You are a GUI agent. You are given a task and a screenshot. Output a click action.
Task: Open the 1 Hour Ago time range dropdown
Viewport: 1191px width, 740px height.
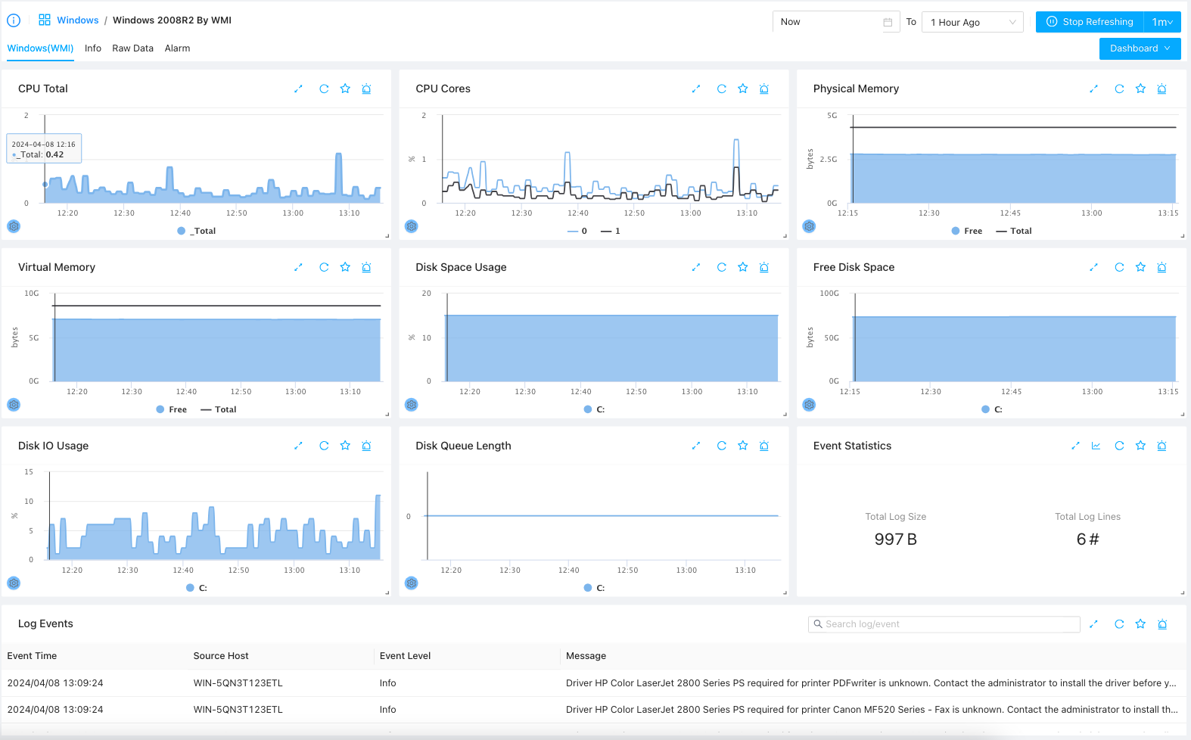[x=972, y=22]
